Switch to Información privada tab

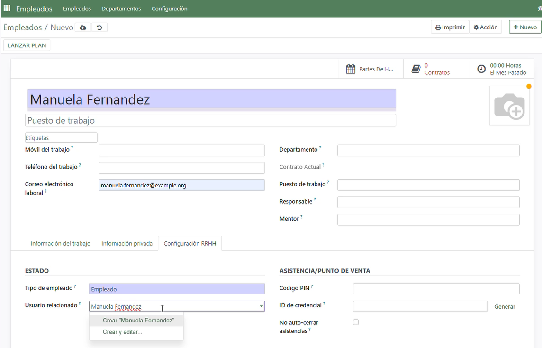point(127,243)
